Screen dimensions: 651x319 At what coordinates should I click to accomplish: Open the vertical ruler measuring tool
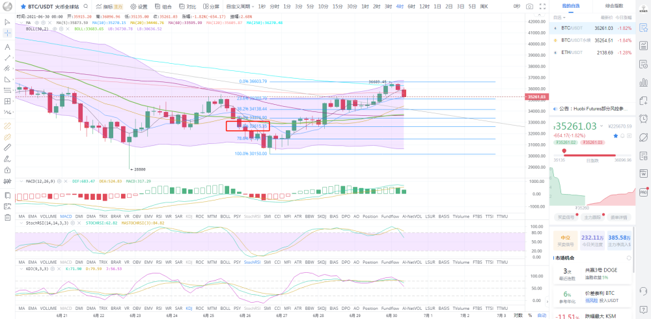[x=7, y=147]
